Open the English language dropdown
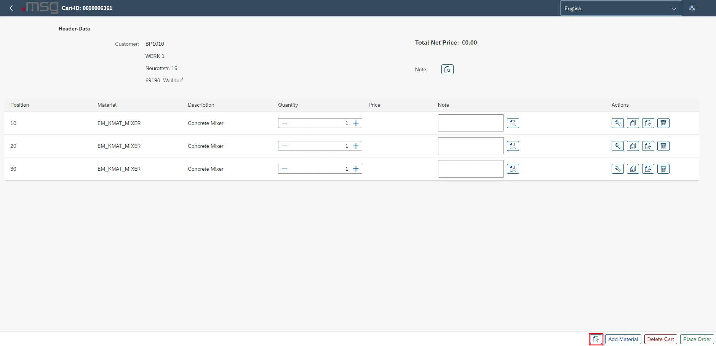716x346 pixels. [620, 8]
